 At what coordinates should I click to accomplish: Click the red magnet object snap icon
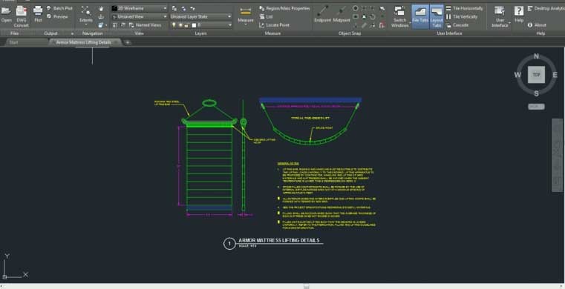382,24
